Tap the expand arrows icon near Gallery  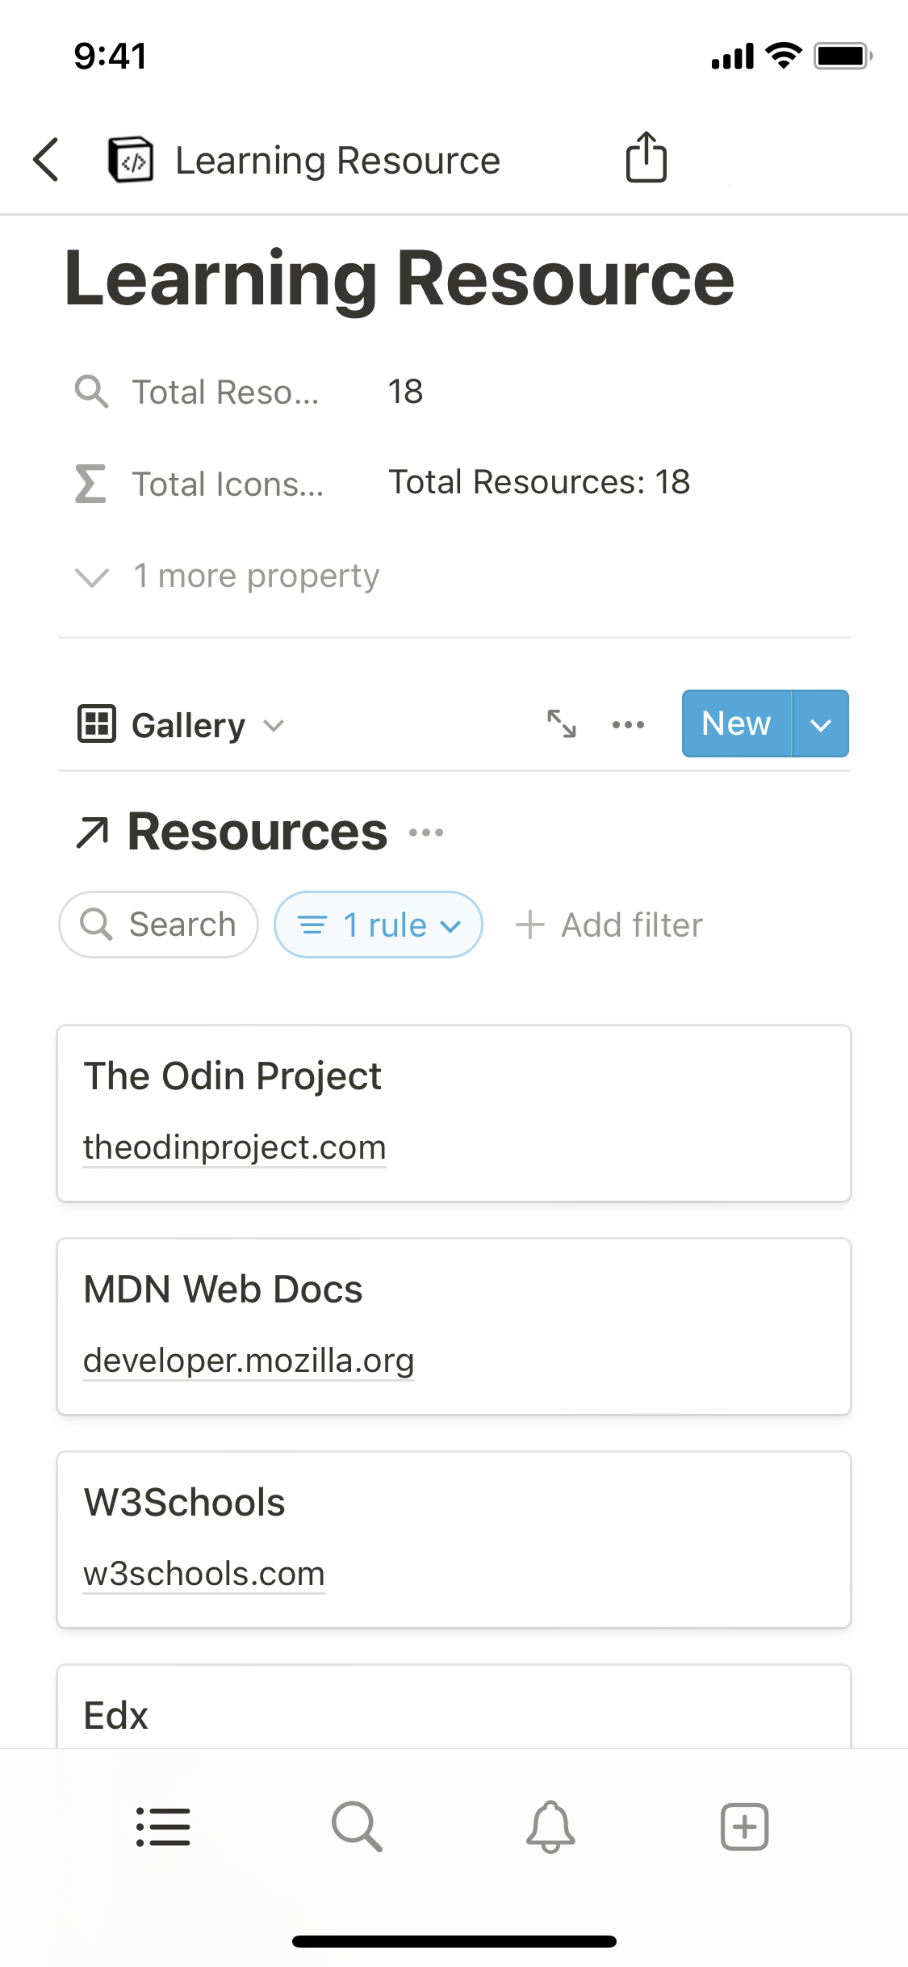(562, 723)
